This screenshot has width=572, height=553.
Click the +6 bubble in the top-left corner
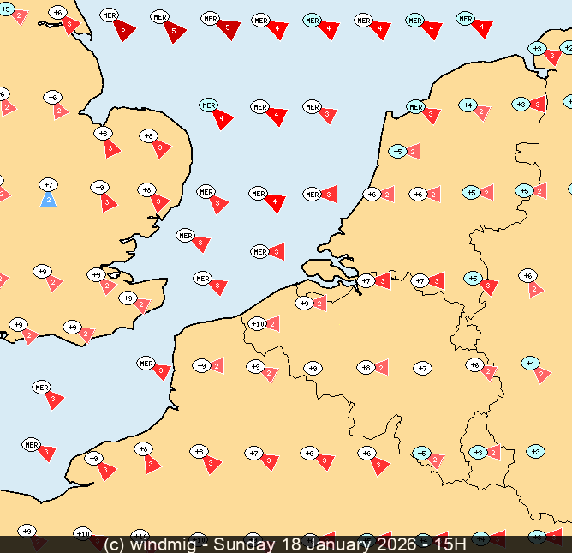(57, 12)
